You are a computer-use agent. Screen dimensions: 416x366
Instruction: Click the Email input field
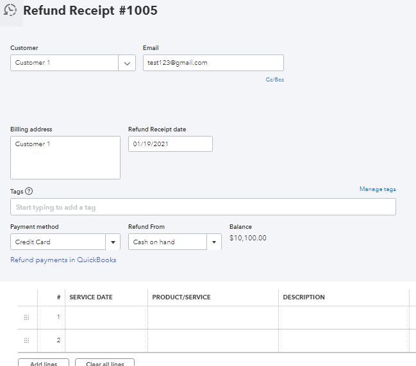pyautogui.click(x=212, y=63)
